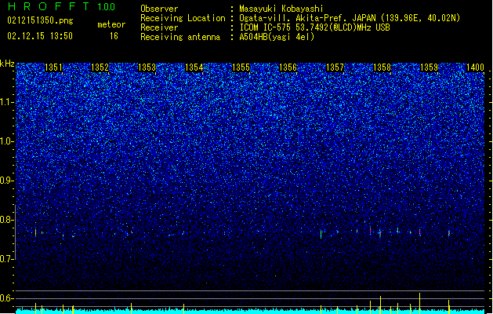This screenshot has width=493, height=314.
Task: Click the Receiver label
Action: pyautogui.click(x=159, y=27)
